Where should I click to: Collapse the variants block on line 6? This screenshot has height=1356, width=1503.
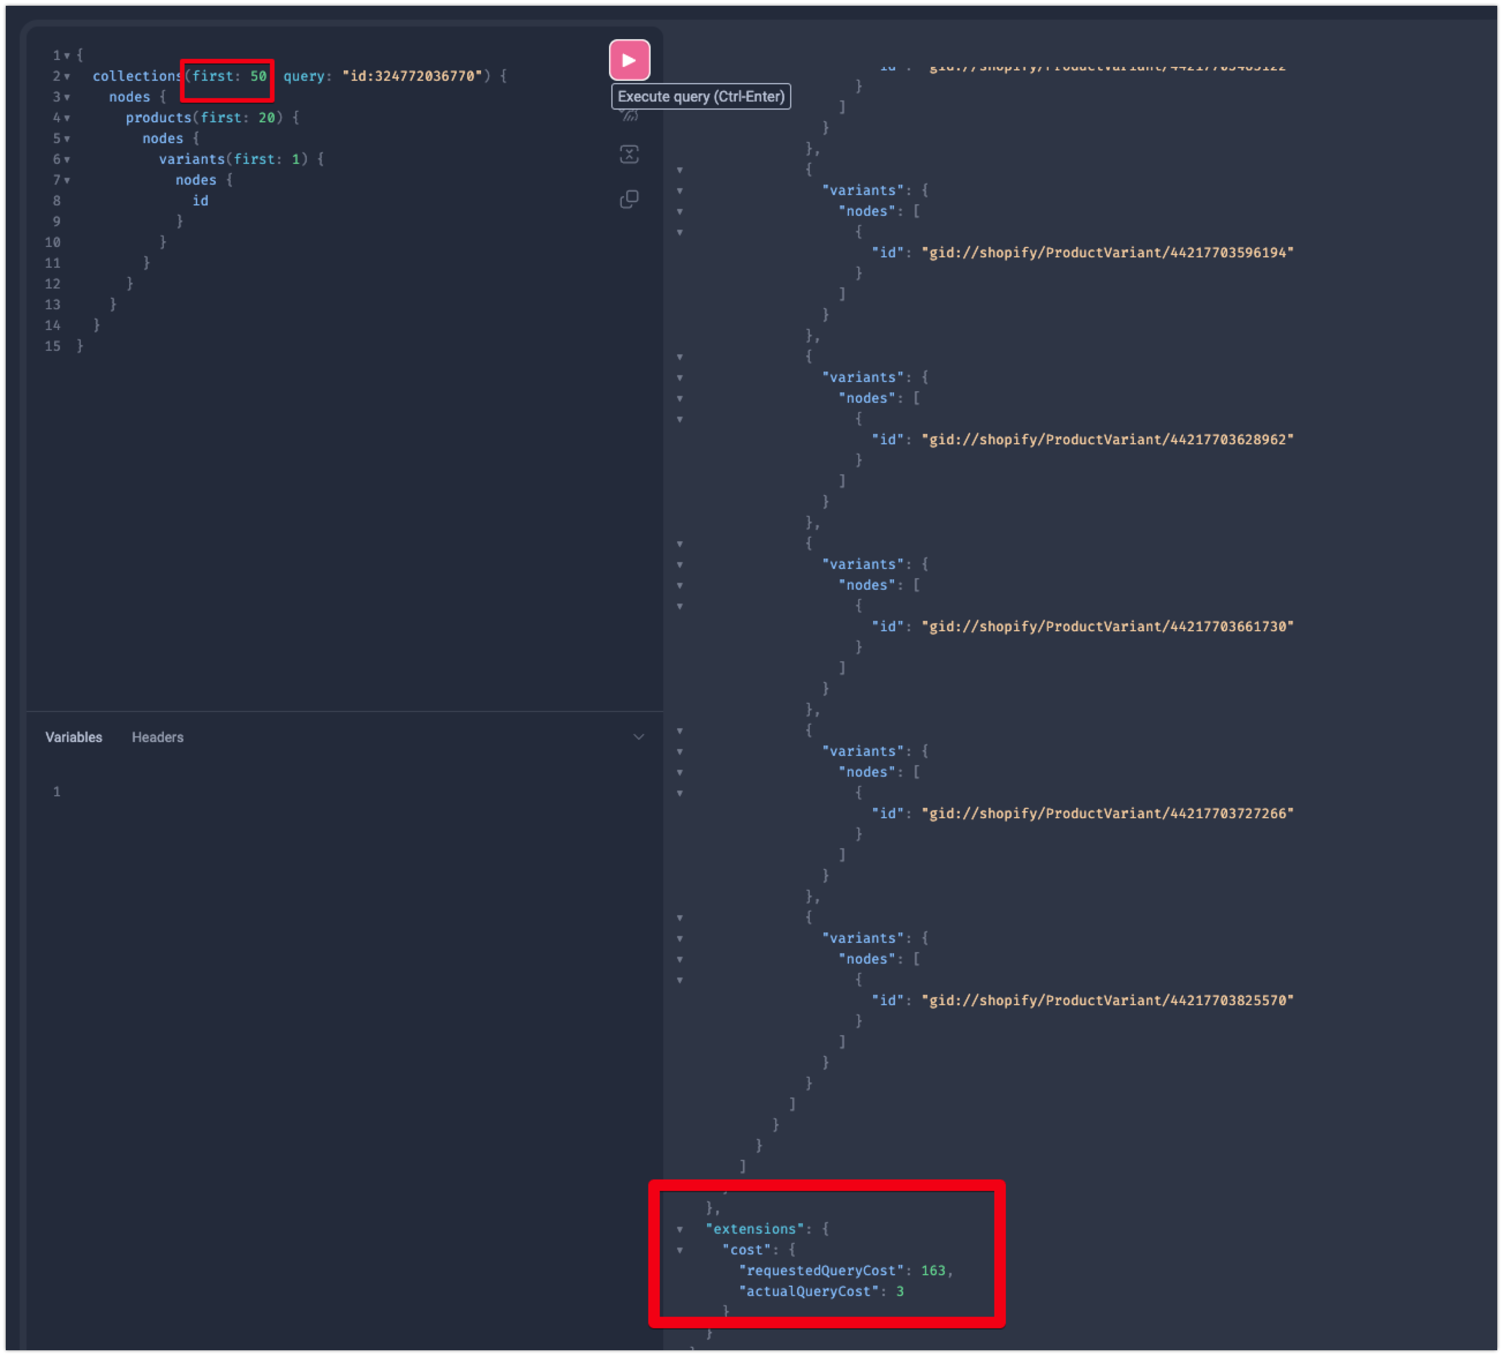67,160
